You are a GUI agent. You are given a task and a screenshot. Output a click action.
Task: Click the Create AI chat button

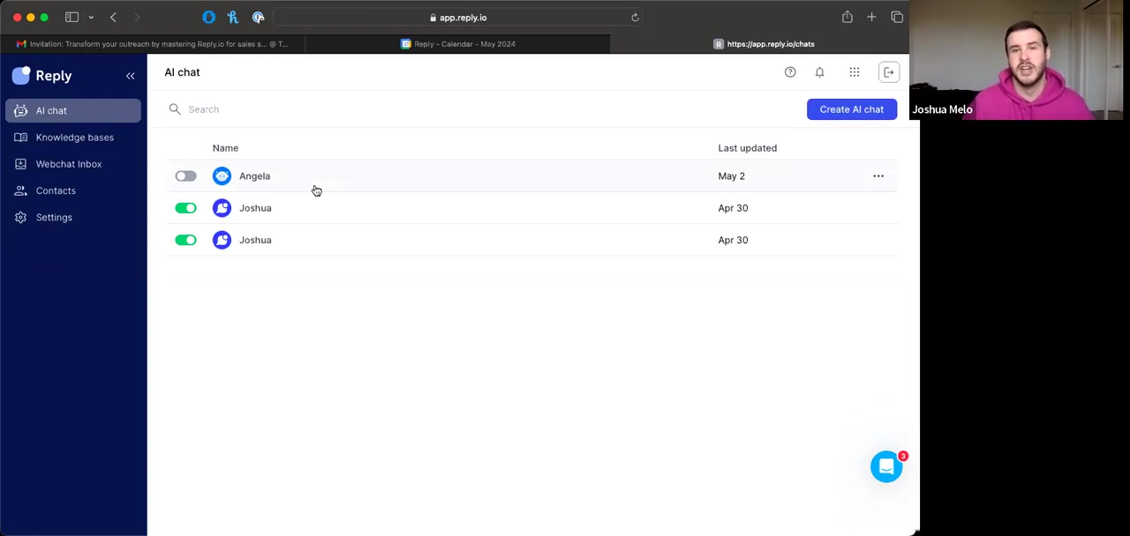851,109
